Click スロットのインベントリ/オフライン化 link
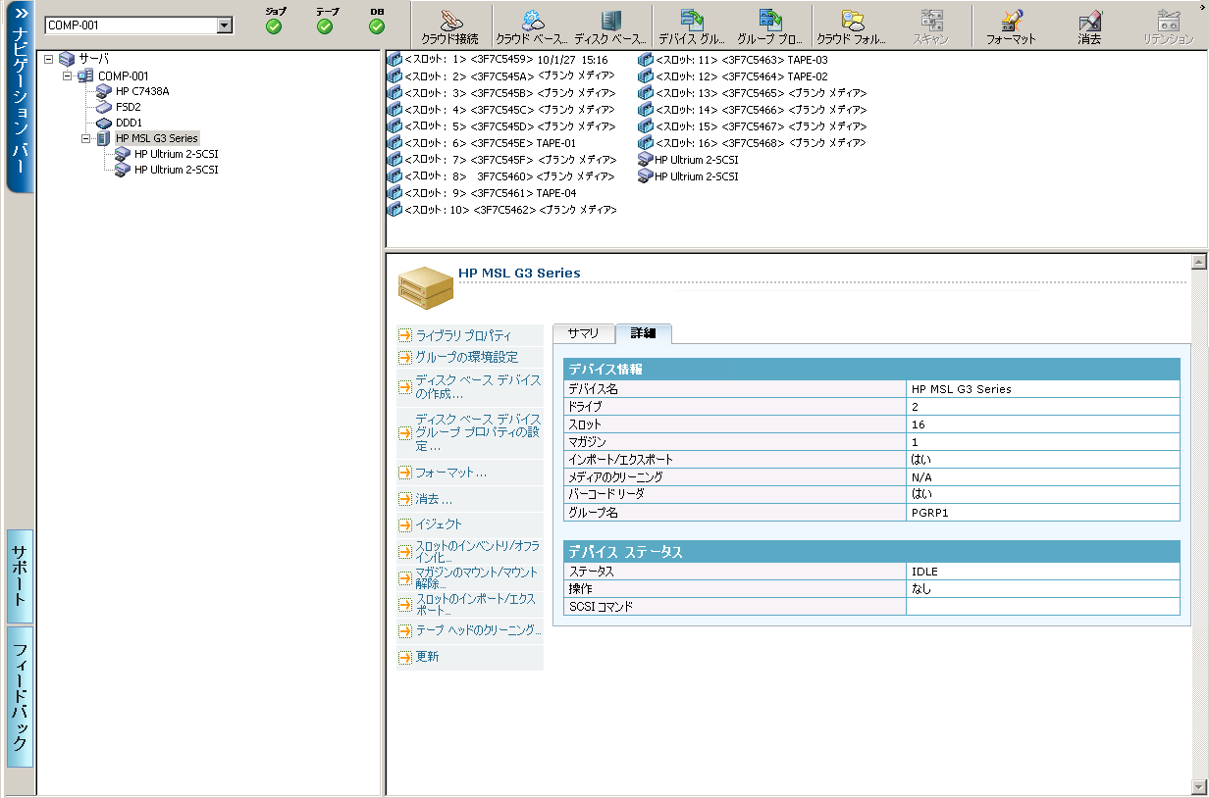 pos(478,551)
